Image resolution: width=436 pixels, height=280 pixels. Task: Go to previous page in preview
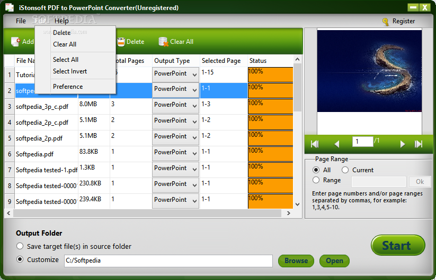(337, 144)
